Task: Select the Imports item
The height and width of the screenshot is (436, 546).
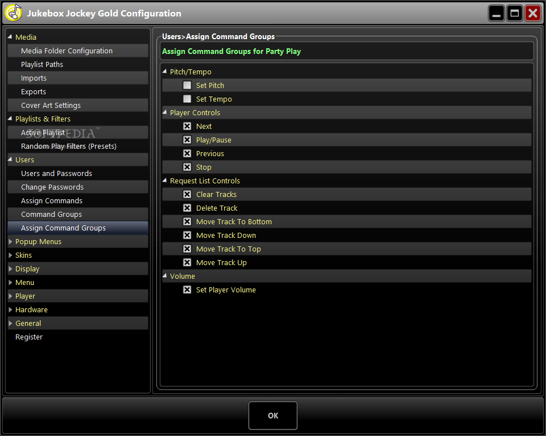Action: point(78,78)
